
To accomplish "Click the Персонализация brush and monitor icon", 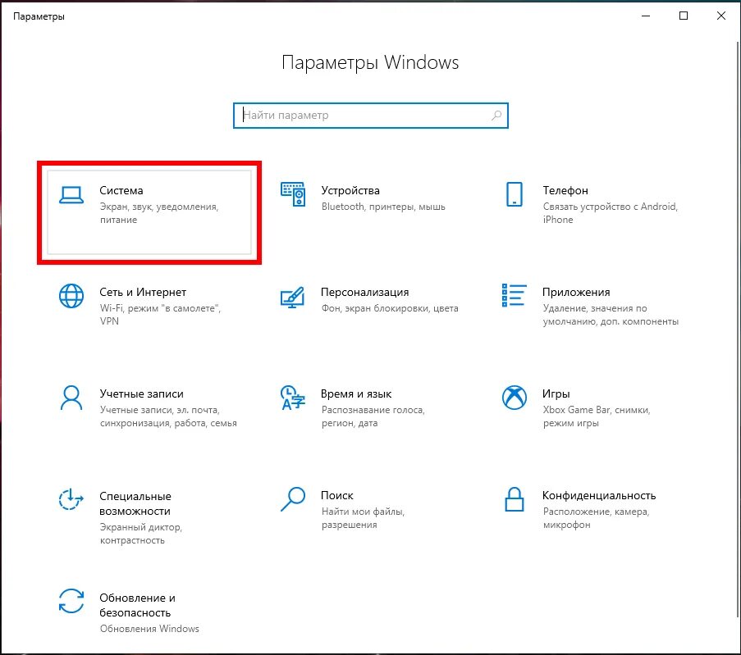I will click(x=292, y=297).
